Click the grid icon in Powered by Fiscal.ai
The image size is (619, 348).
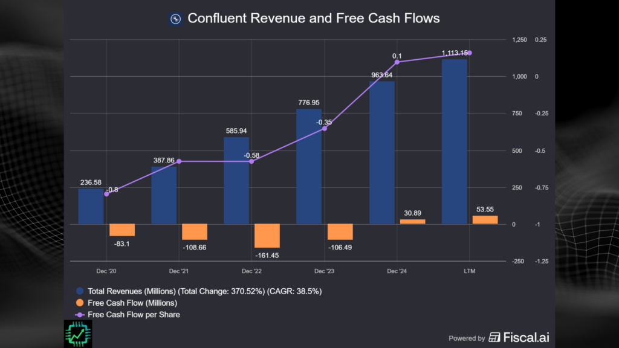(494, 338)
